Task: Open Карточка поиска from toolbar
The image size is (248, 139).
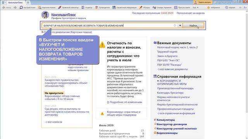Action: pyautogui.click(x=47, y=7)
